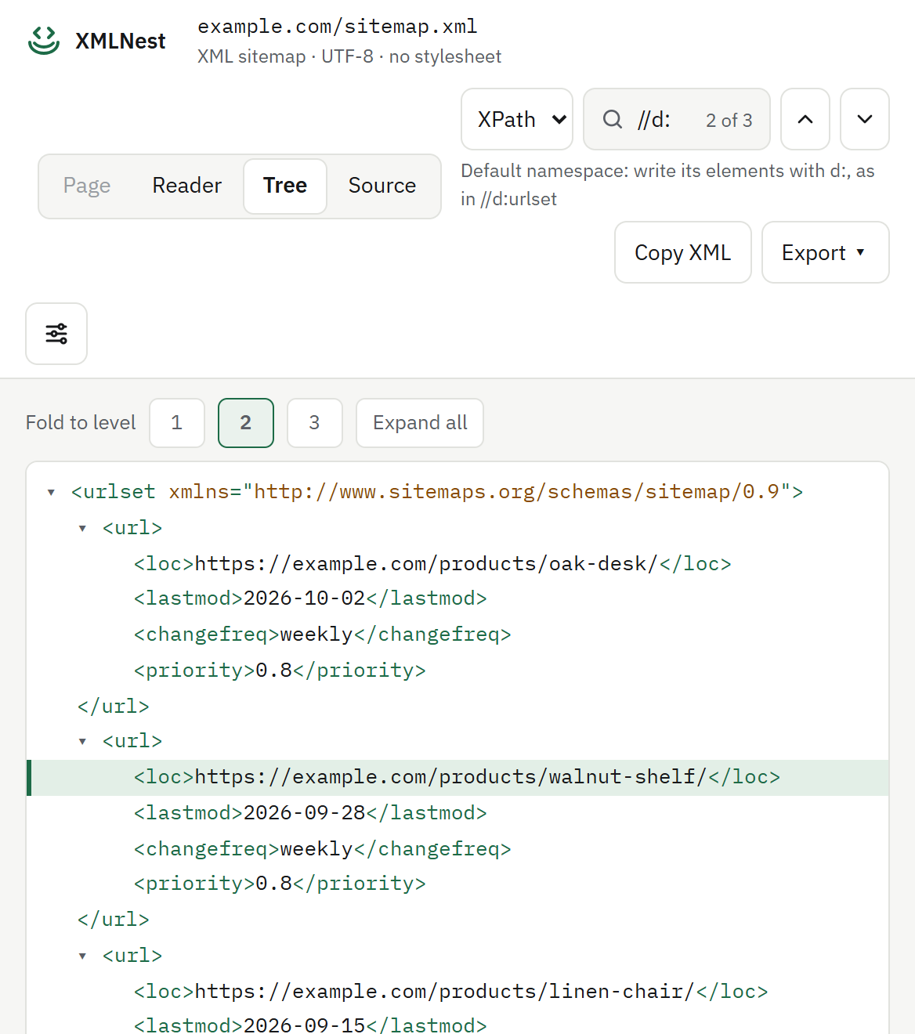Open the XPath query type dropdown
Image resolution: width=915 pixels, height=1034 pixels.
pyautogui.click(x=517, y=119)
